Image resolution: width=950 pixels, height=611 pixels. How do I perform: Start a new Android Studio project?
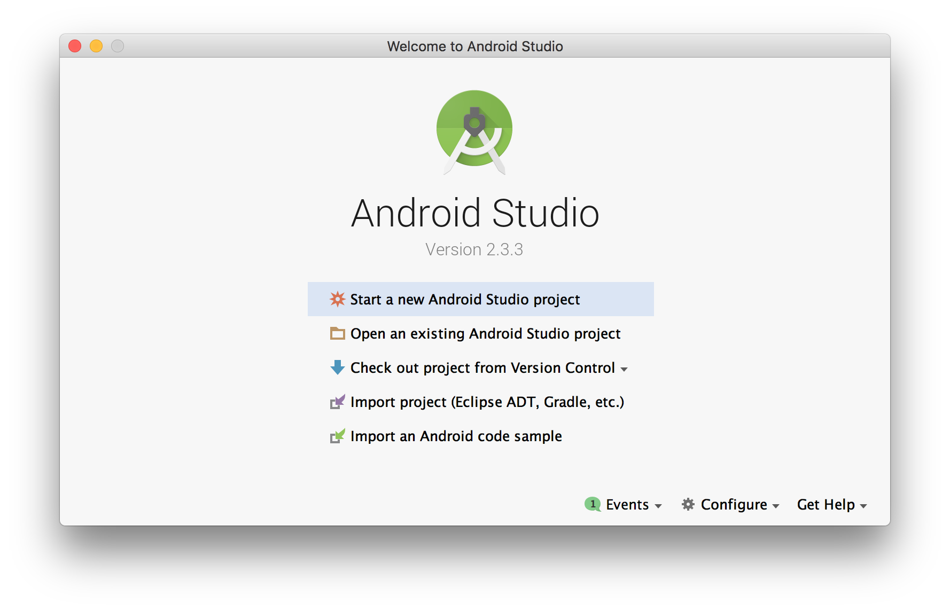click(480, 299)
